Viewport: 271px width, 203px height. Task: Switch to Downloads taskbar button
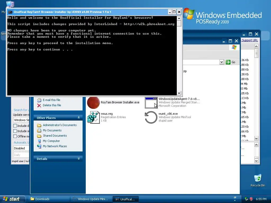tap(49, 199)
